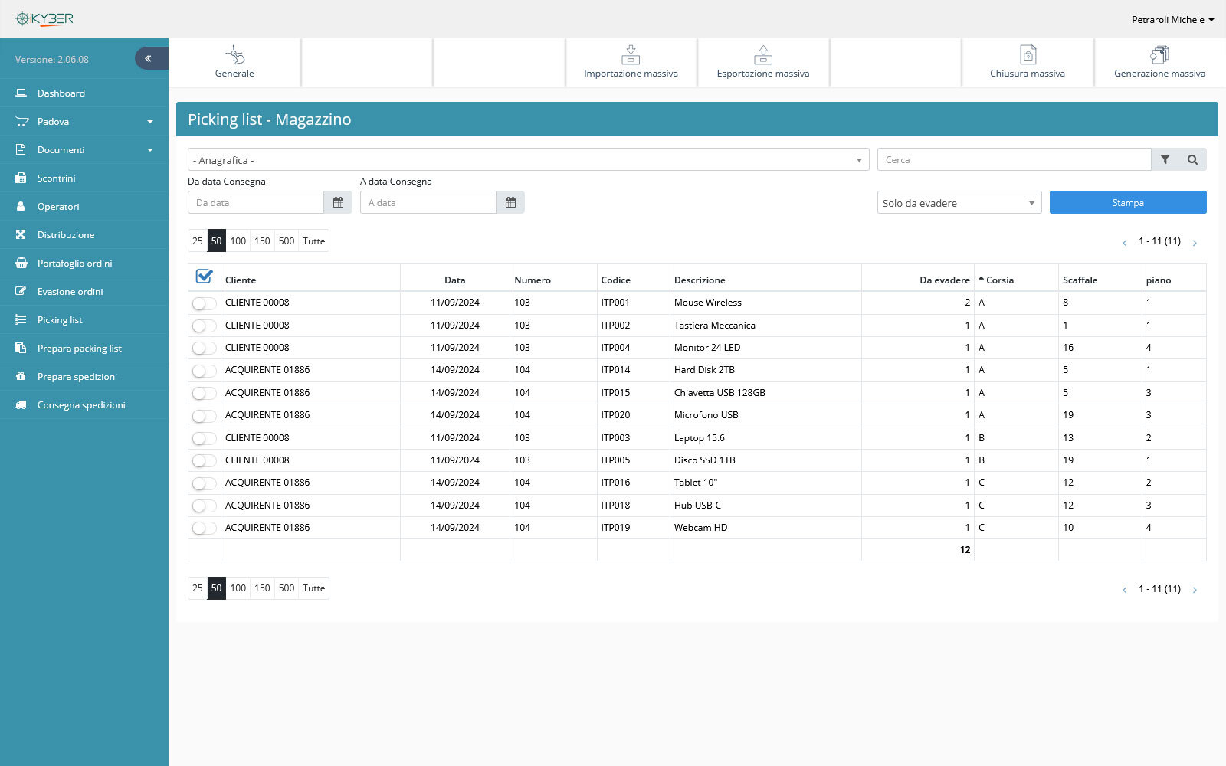1226x766 pixels.
Task: Expand the Padova sidebar menu
Action: pyautogui.click(x=84, y=121)
